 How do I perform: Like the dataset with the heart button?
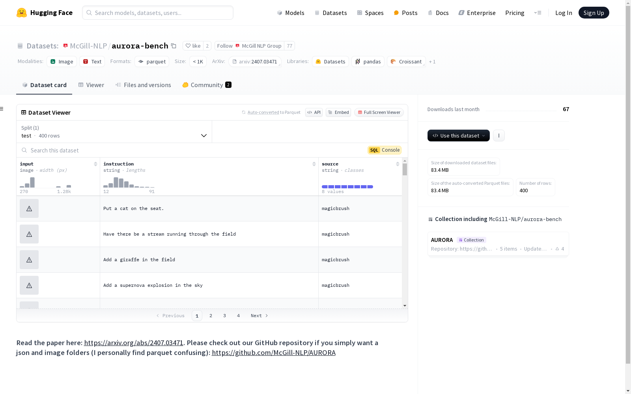point(193,46)
